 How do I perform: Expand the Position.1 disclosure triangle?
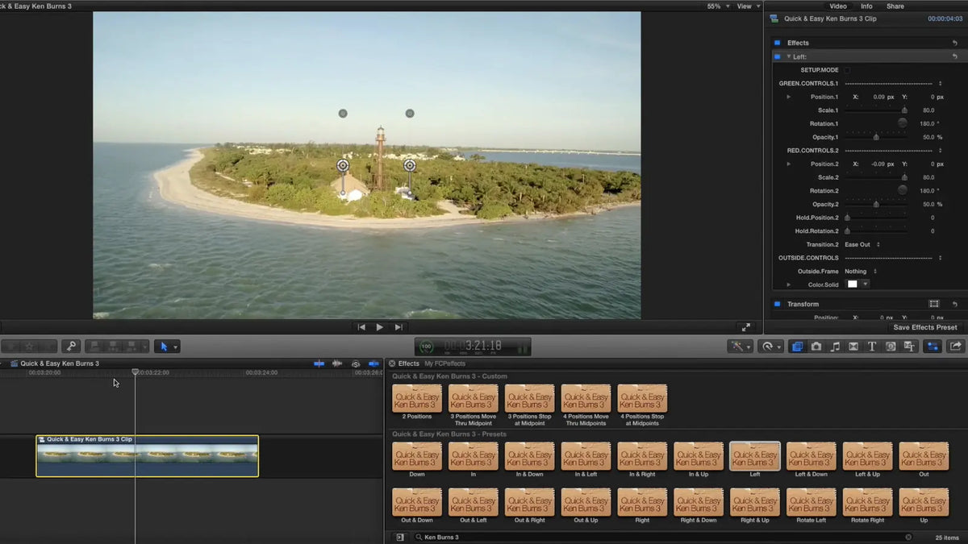(x=789, y=97)
